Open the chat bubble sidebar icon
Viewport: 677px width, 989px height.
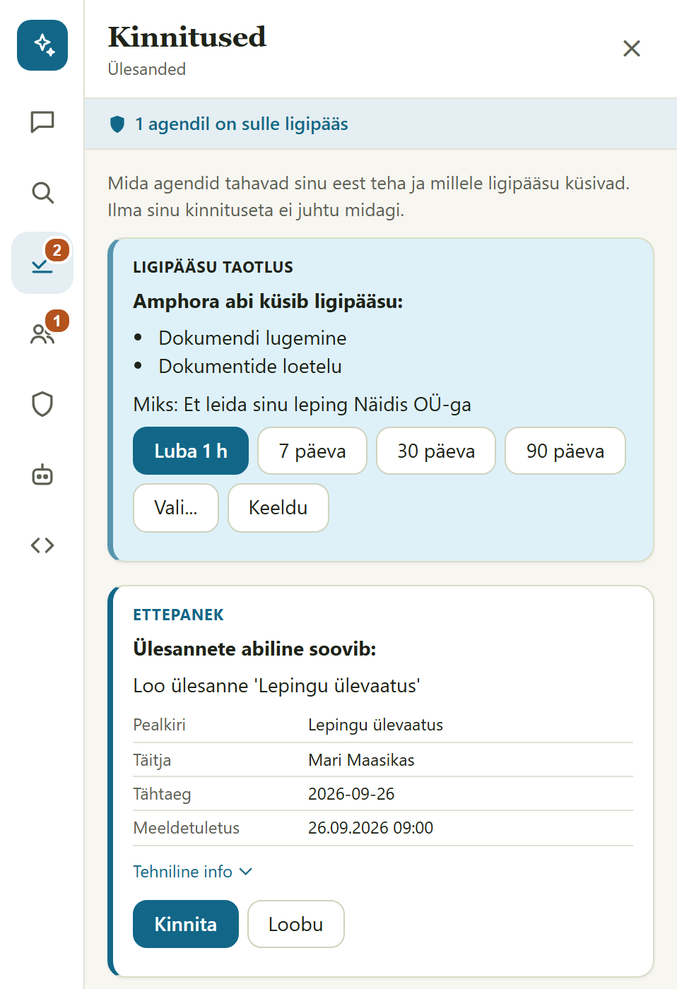point(42,122)
